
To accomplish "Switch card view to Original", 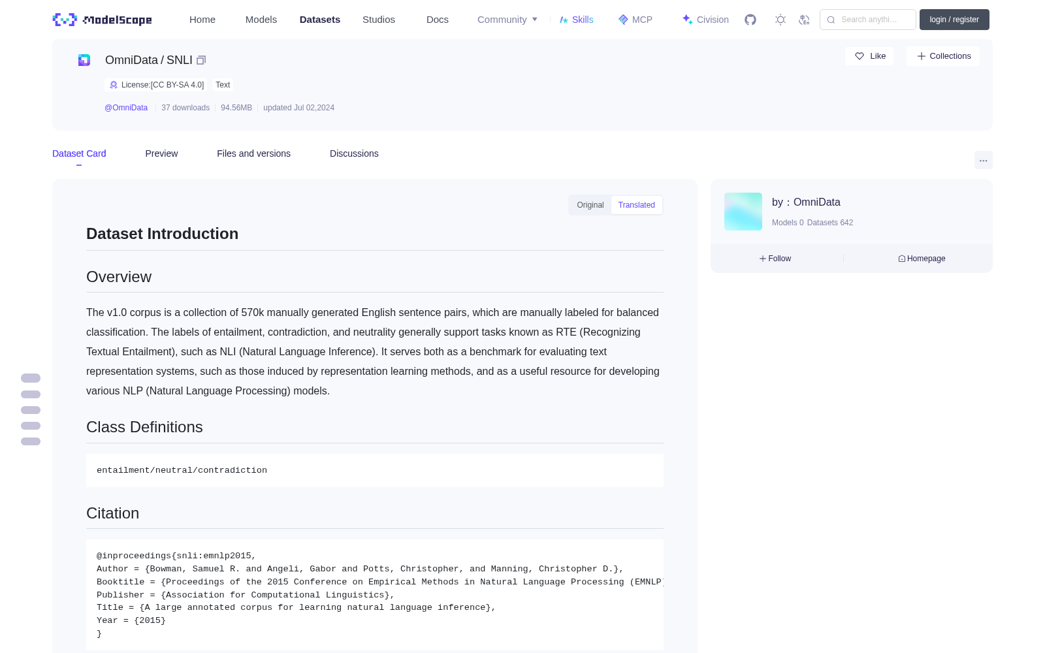I will 590,205.
